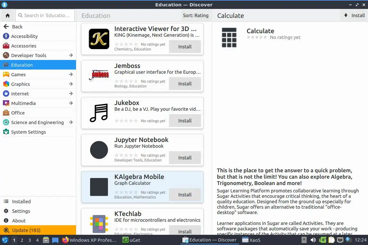Click the Calculate grid icon in details

(229, 38)
